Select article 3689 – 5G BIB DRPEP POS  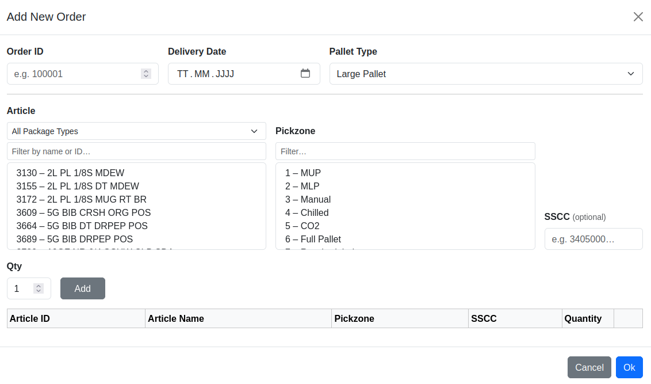(x=136, y=239)
